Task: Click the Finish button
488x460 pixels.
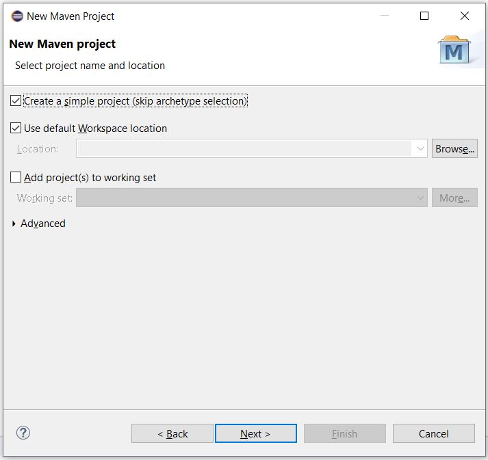Action: (x=344, y=433)
